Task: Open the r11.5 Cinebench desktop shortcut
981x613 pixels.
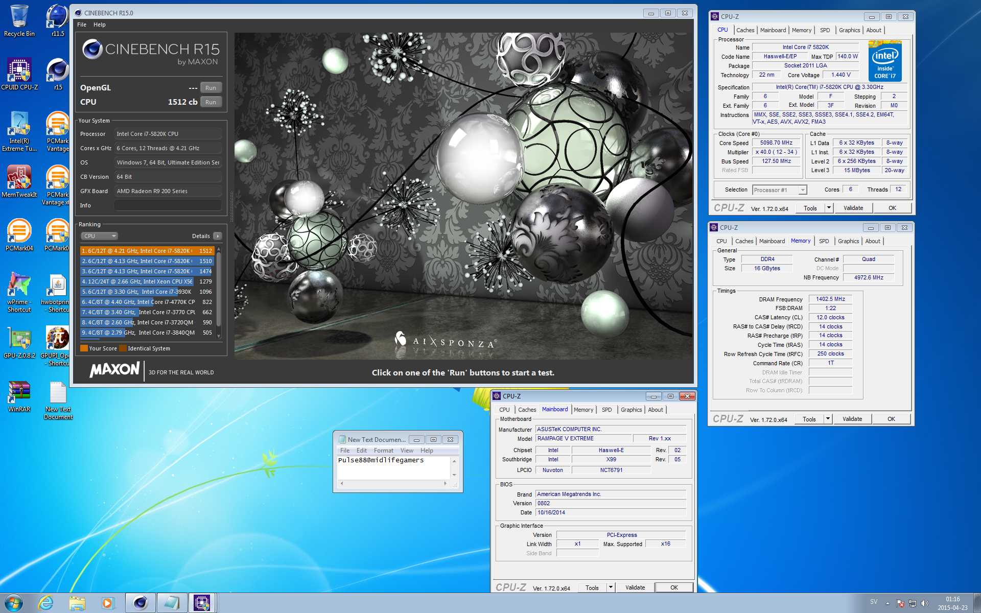Action: [58, 20]
